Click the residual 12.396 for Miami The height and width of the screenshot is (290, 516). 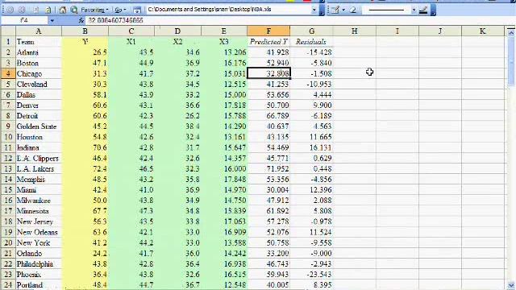(311, 190)
